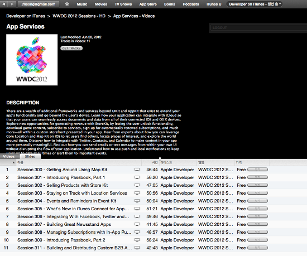Select "Session 301 - Introducing Passbook, Part 1"
307x256 pixels.
click(61, 177)
